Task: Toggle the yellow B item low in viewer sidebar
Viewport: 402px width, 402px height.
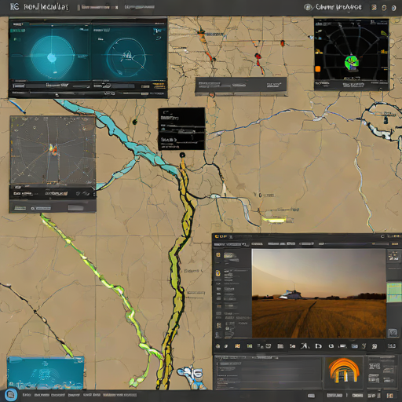Action: coord(218,325)
